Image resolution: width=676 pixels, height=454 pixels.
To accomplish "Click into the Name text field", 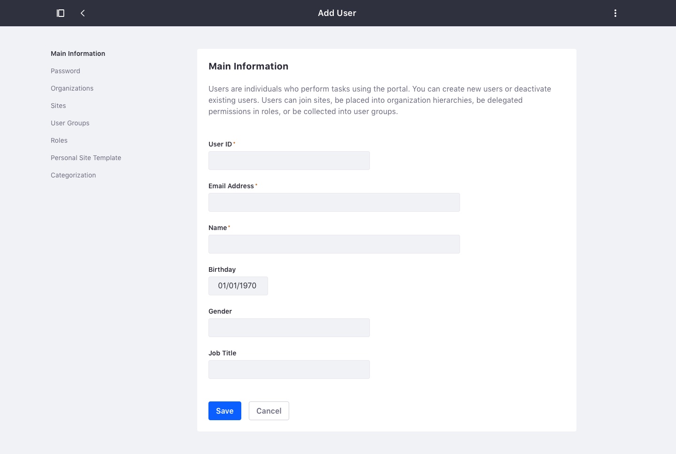I will [334, 244].
